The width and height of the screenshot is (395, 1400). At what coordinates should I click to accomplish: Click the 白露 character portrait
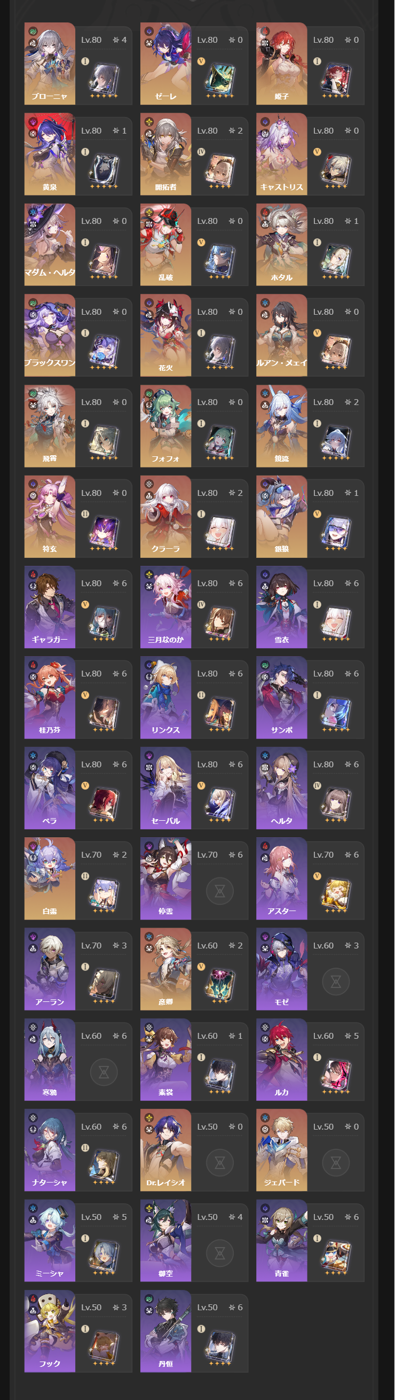[x=50, y=878]
